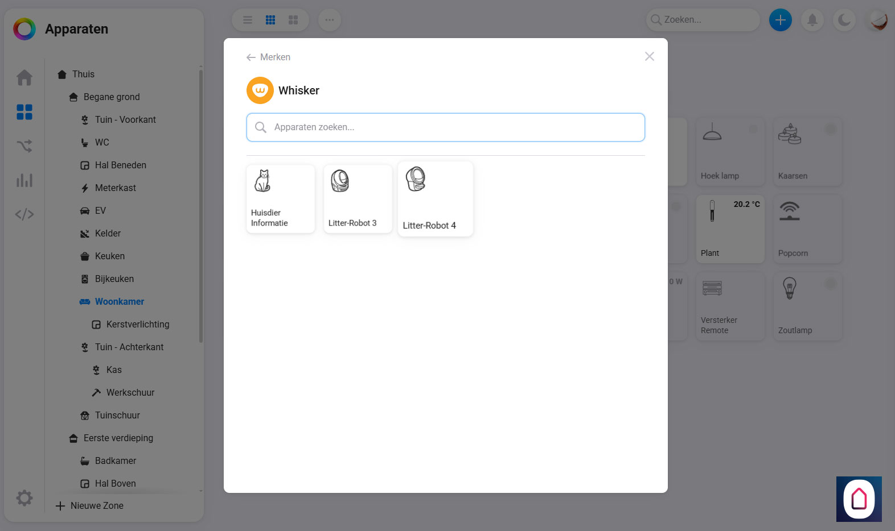Click the blue plus add button
The width and height of the screenshot is (895, 531).
point(781,20)
